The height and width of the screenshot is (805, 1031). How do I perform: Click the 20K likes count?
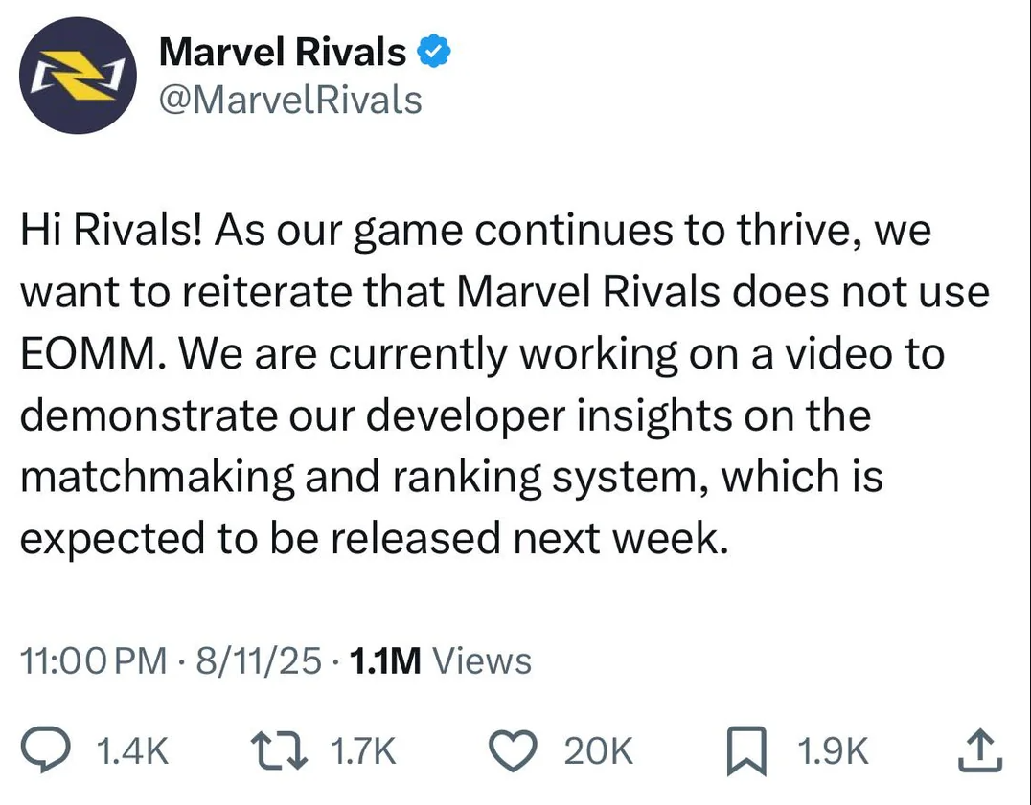[598, 752]
